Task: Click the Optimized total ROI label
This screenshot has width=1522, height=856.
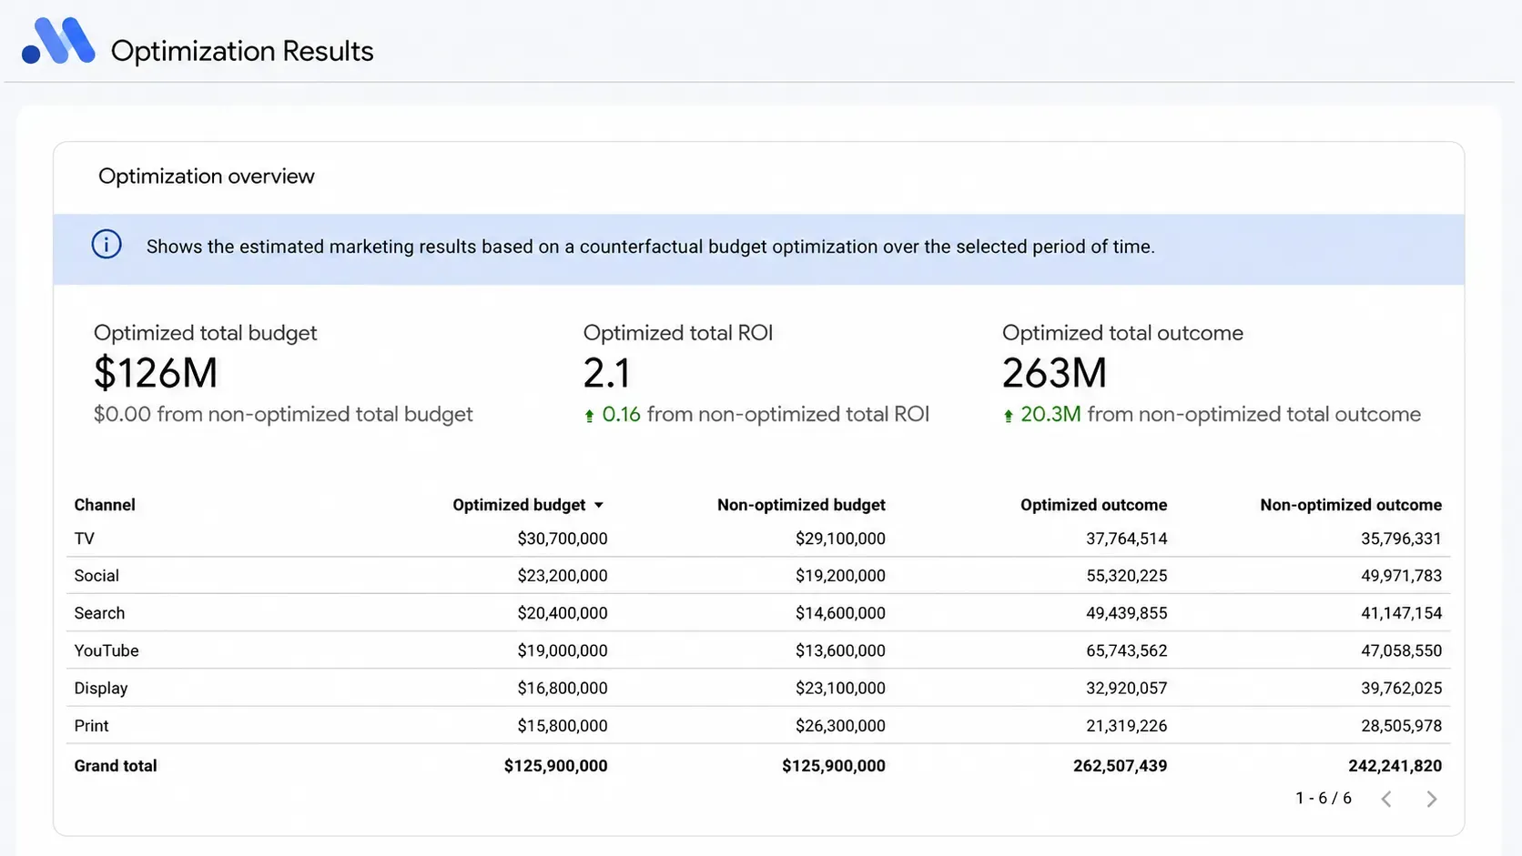Action: click(678, 333)
